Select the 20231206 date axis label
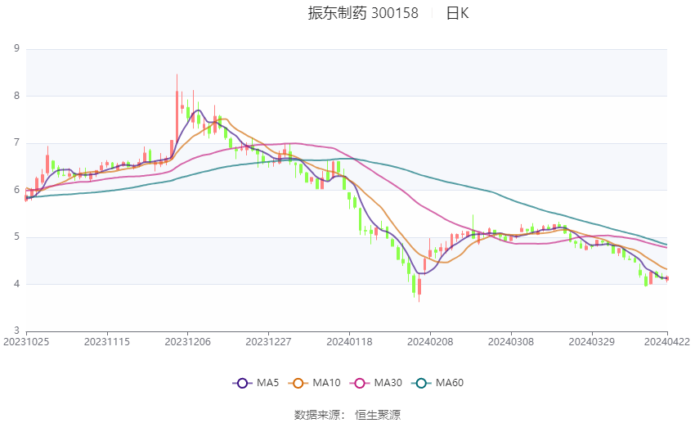Image resolution: width=695 pixels, height=423 pixels. pos(187,342)
